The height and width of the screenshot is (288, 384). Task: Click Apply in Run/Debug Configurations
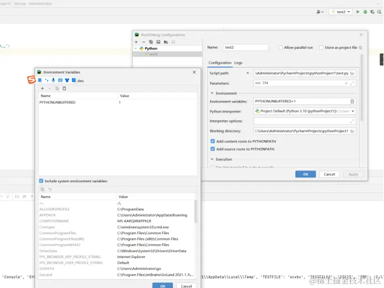click(353, 174)
